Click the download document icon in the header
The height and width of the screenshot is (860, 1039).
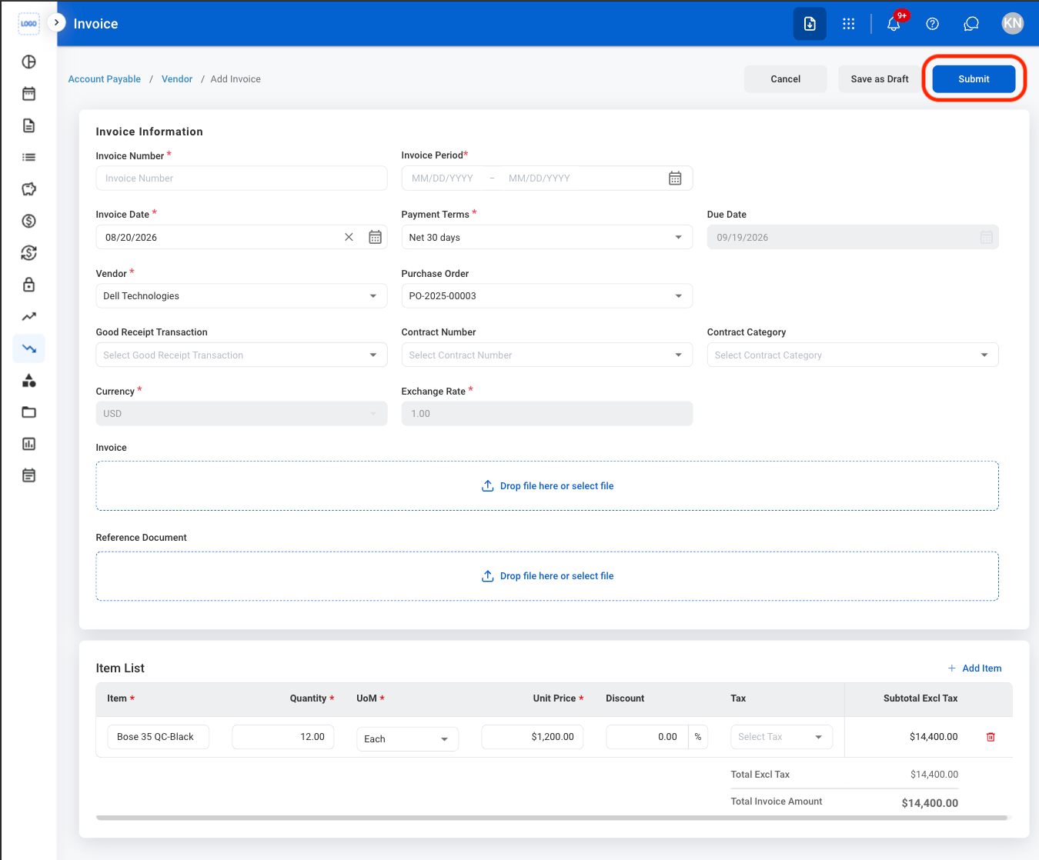810,24
